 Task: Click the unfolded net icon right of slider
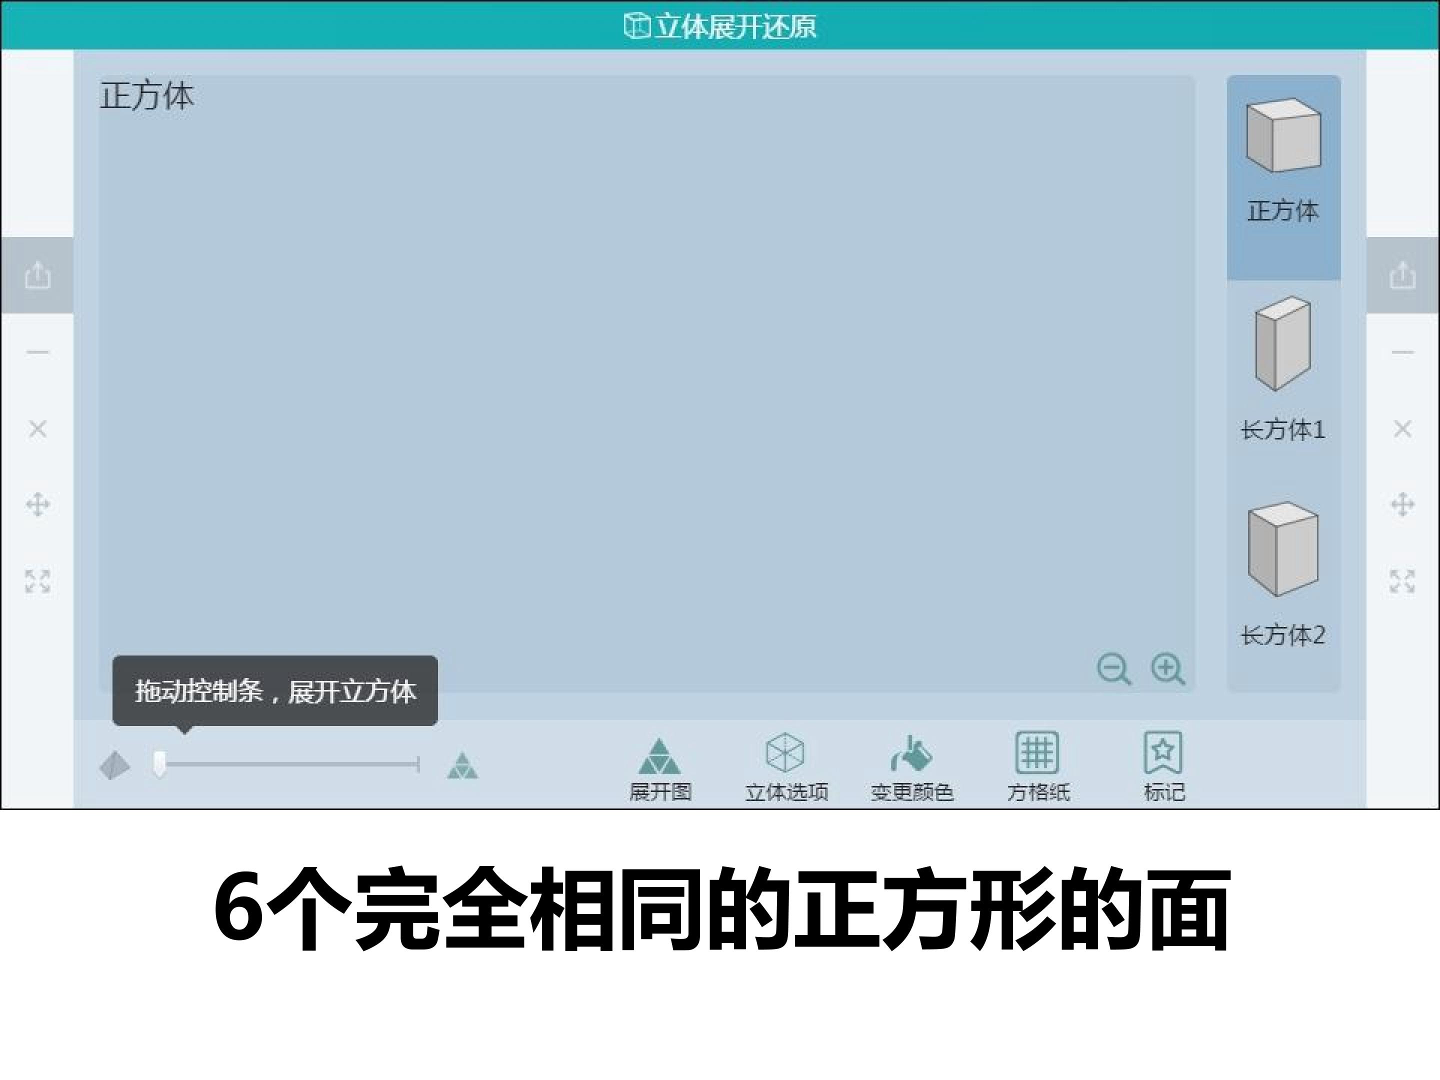(463, 765)
